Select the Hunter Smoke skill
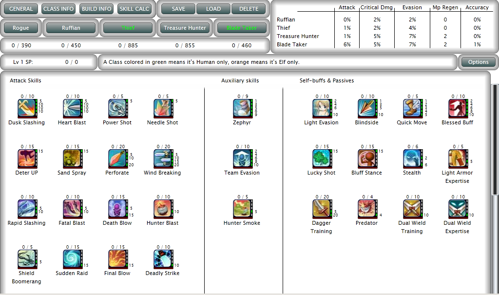The width and height of the screenshot is (499, 295). tap(241, 209)
